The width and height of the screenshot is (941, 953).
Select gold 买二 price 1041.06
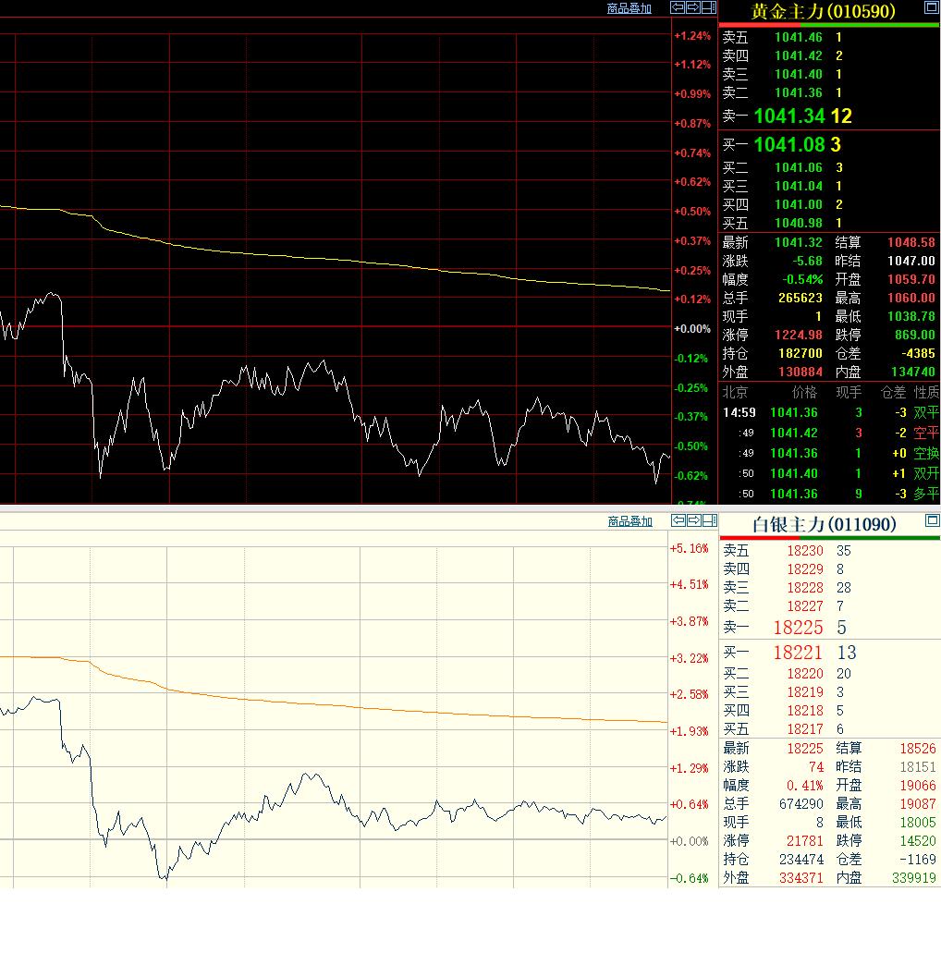(798, 167)
